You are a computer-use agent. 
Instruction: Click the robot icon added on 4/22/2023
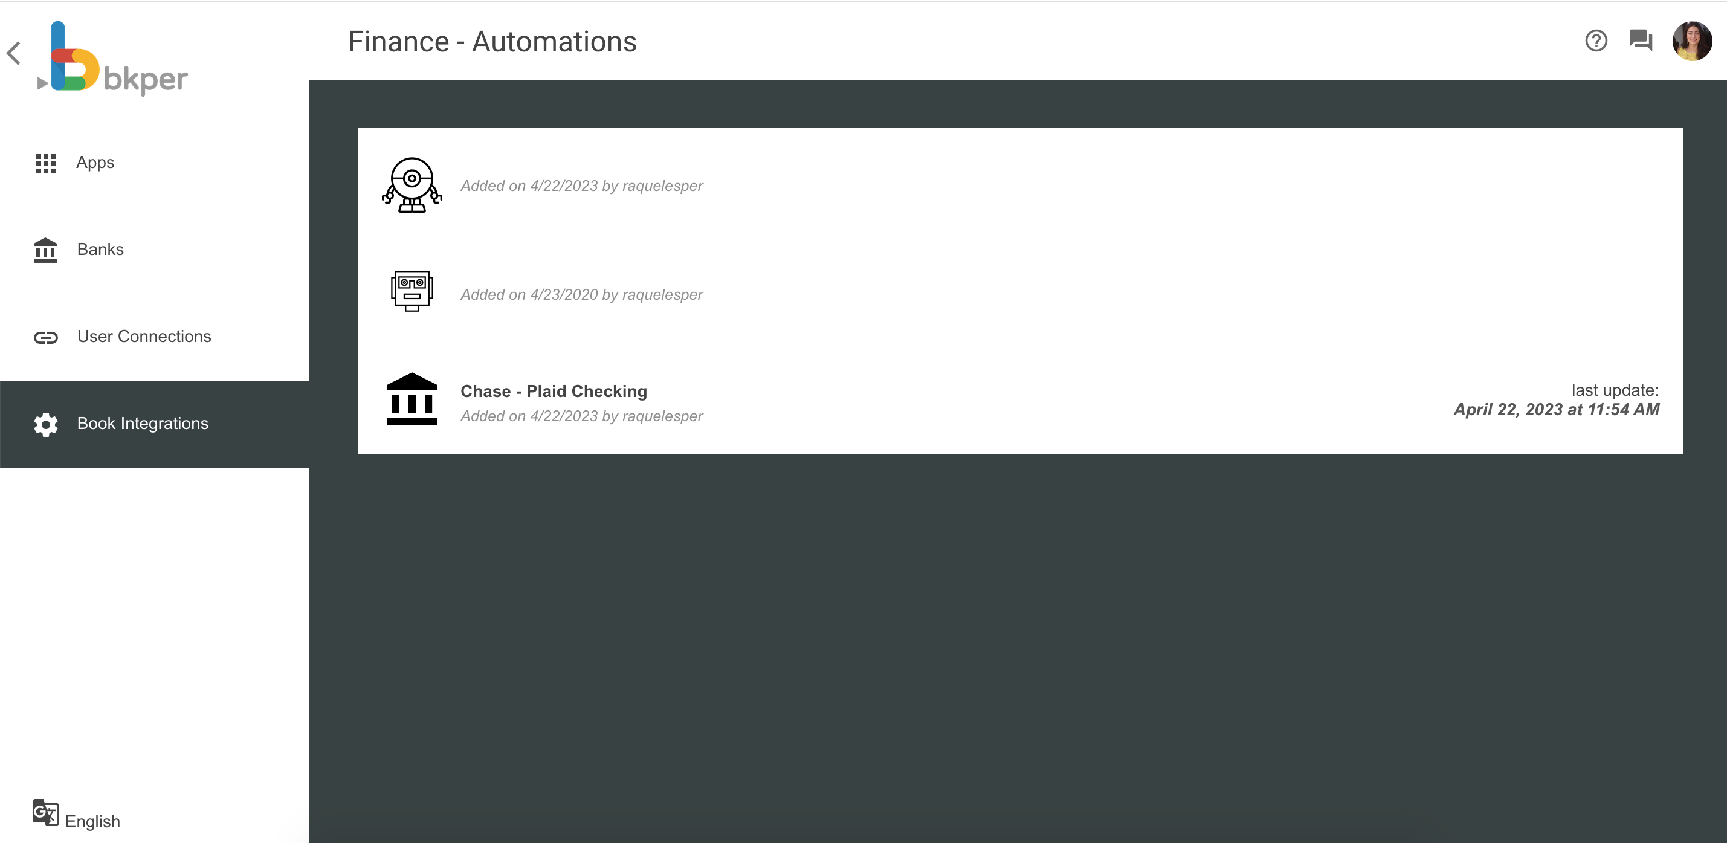pyautogui.click(x=412, y=186)
